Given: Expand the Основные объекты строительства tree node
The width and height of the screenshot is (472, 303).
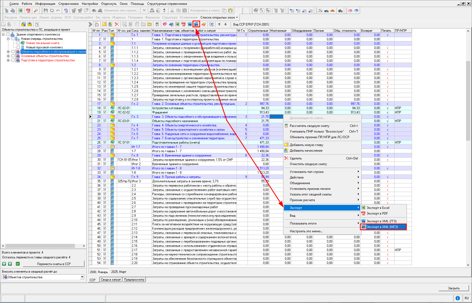Looking at the screenshot, I should tap(8, 56).
